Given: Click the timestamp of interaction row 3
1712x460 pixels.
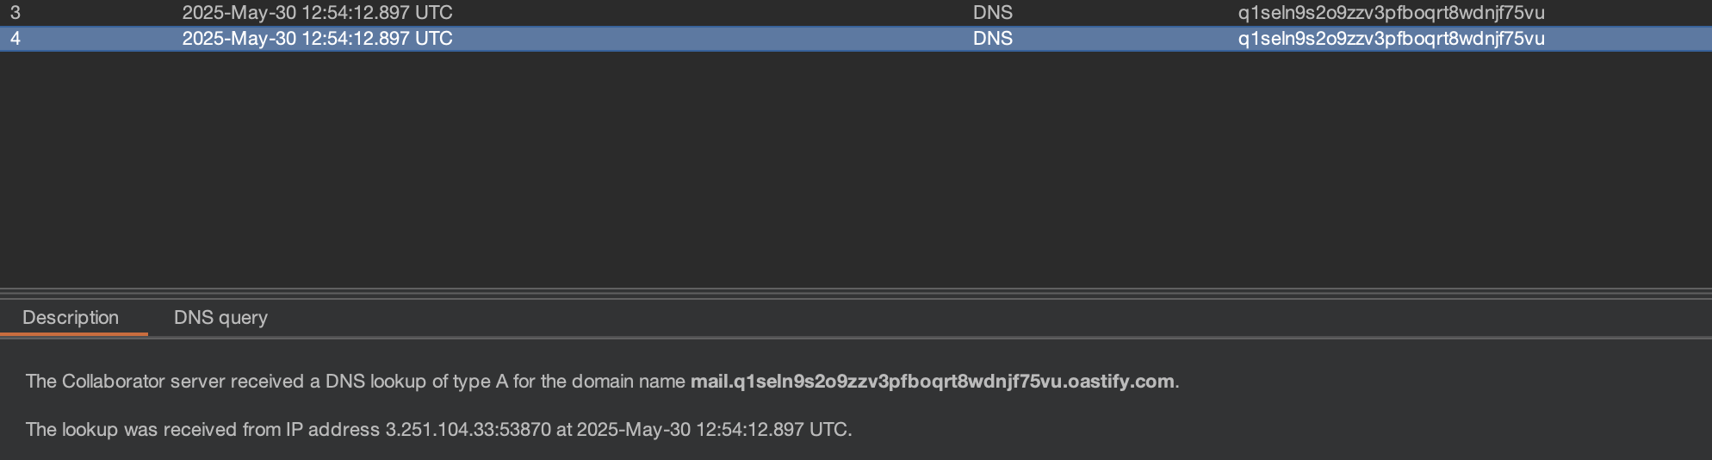Looking at the screenshot, I should coord(317,13).
